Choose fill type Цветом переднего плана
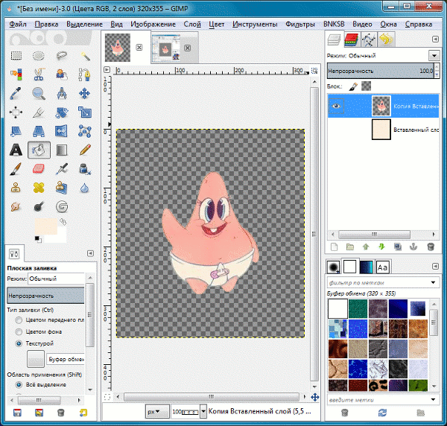The height and width of the screenshot is (426, 447). click(19, 320)
